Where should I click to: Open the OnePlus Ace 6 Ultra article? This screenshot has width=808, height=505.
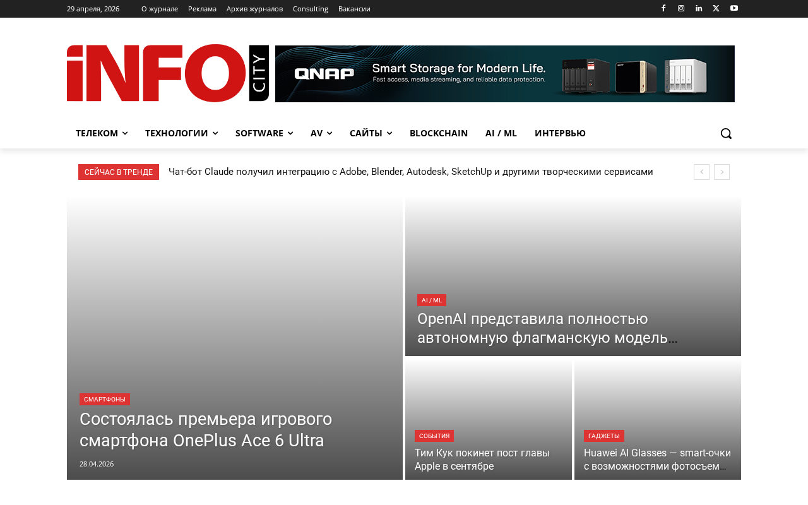point(206,430)
